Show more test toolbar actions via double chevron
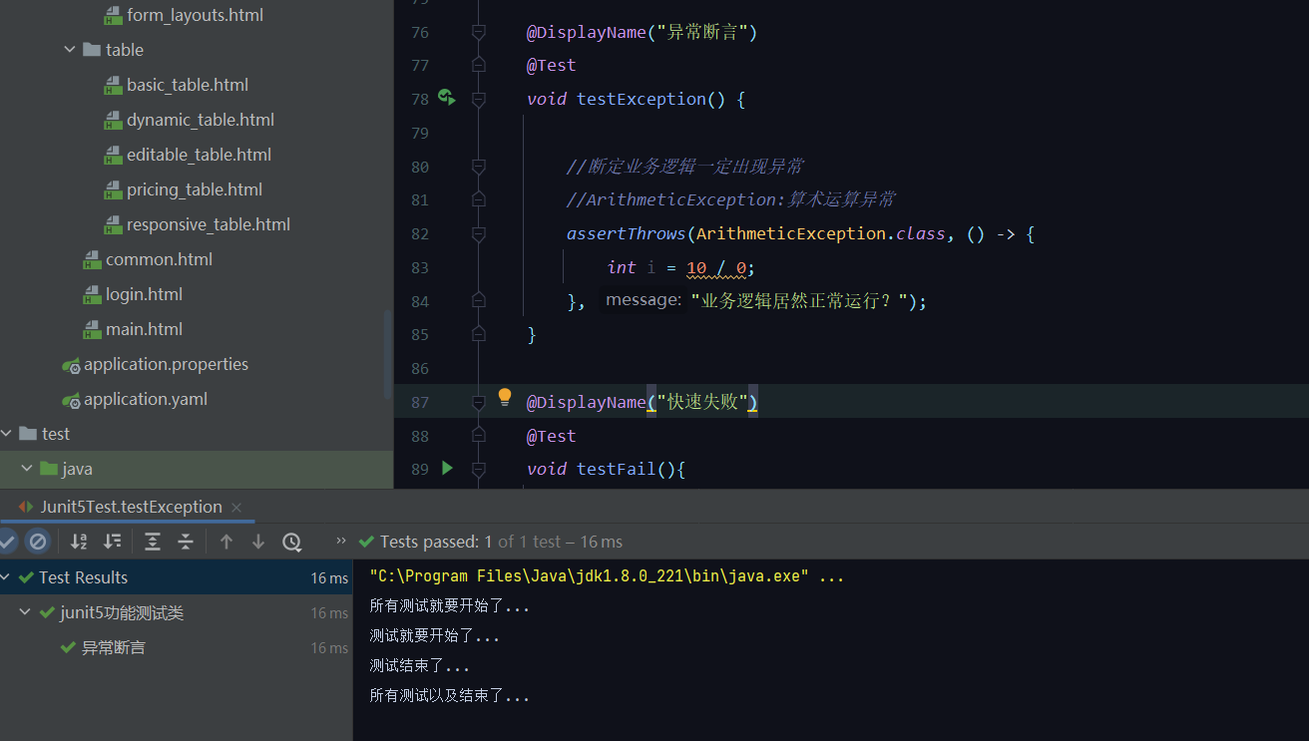The image size is (1309, 741). pos(341,541)
